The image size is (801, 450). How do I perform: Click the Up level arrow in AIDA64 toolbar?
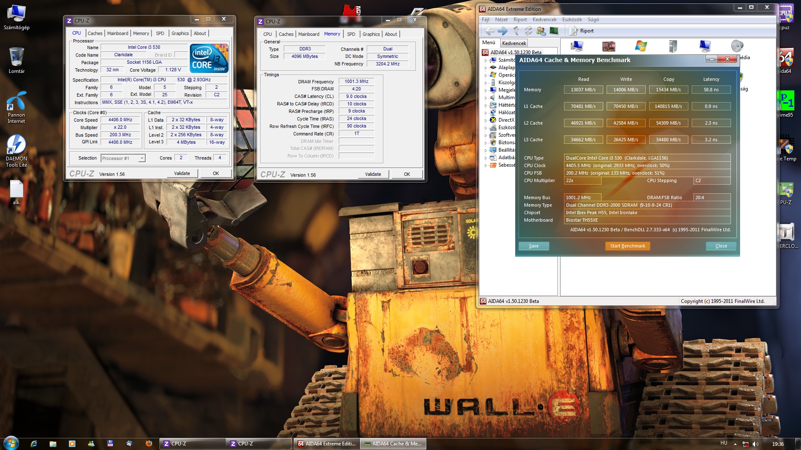point(516,31)
